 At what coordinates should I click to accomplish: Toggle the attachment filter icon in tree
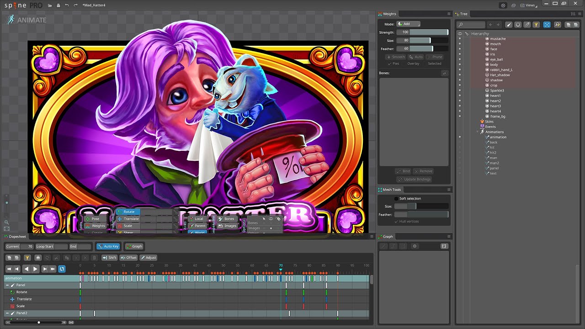527,25
